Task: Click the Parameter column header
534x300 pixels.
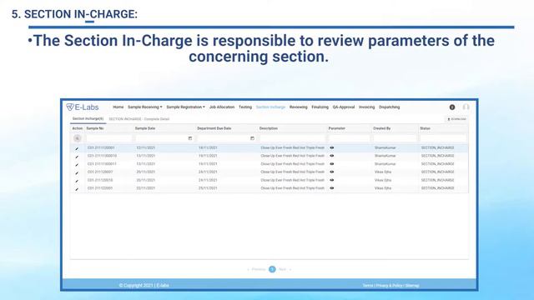Action: pos(337,128)
